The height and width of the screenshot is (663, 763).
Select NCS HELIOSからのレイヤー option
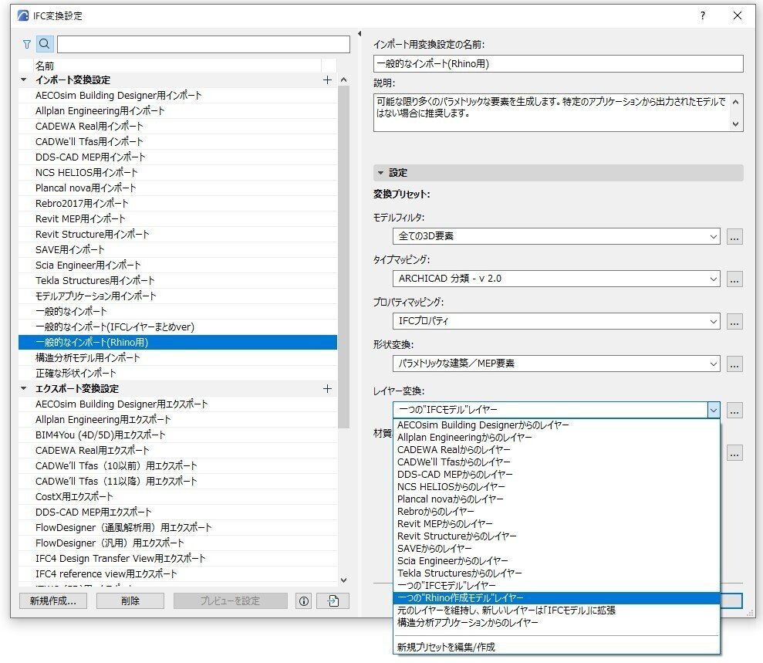[556, 487]
